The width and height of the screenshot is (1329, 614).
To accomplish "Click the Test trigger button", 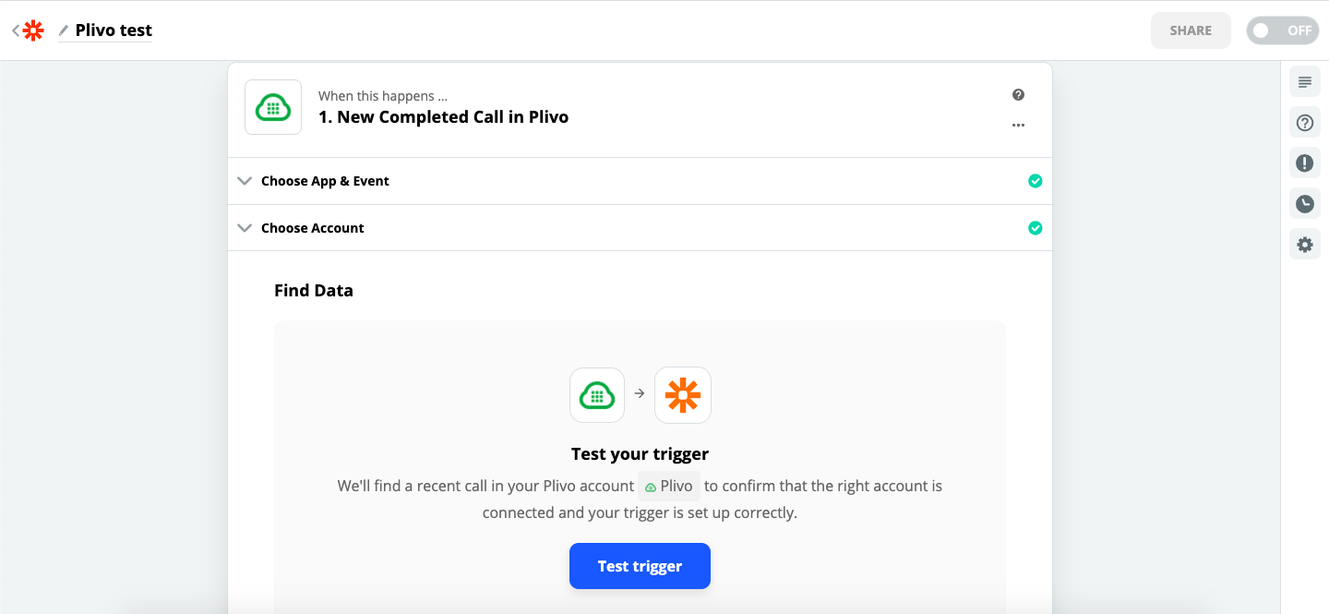I will pos(640,566).
